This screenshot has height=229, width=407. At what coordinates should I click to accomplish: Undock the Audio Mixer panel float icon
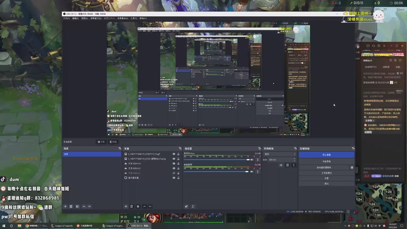pos(259,149)
